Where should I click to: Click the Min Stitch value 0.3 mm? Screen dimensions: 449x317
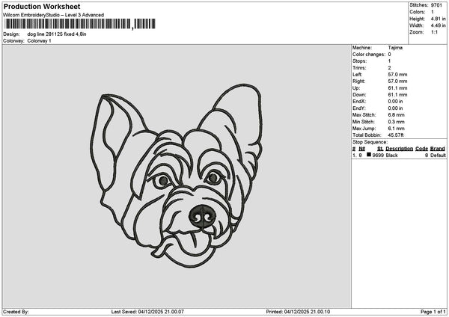(397, 122)
